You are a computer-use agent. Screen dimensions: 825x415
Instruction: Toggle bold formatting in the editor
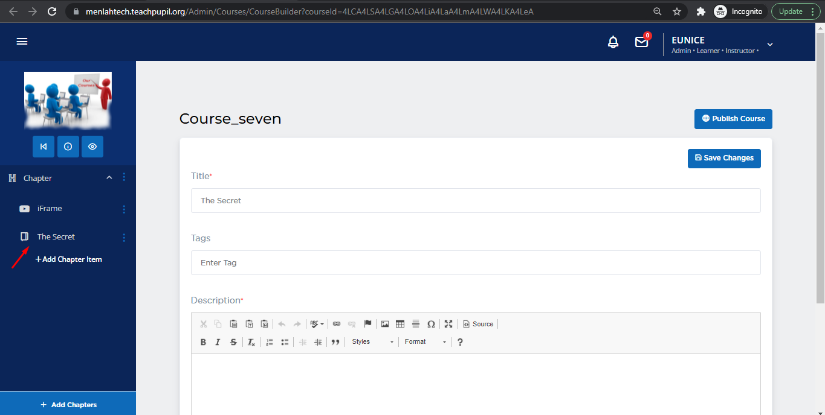(203, 342)
